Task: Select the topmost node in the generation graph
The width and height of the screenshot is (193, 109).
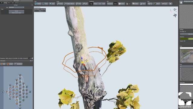Action: coord(20,75)
